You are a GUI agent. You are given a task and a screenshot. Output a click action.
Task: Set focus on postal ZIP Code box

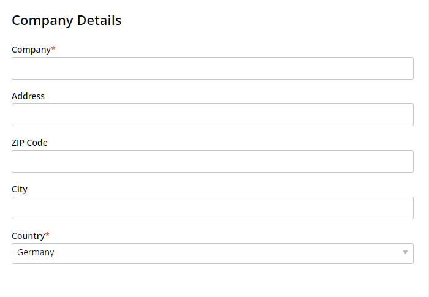212,161
